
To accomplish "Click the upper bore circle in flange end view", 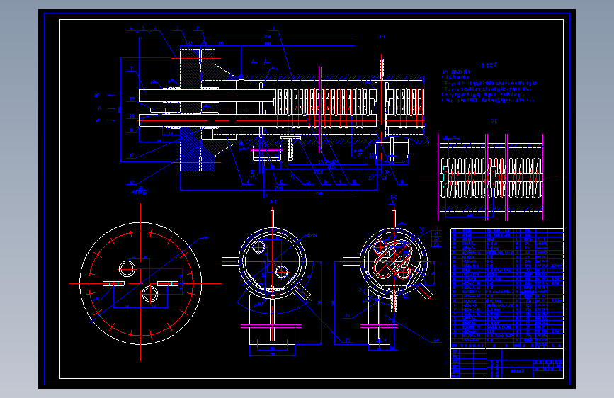I will point(127,269).
